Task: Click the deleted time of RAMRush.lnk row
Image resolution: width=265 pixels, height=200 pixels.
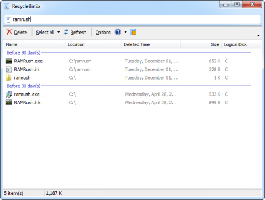Action: click(151, 103)
